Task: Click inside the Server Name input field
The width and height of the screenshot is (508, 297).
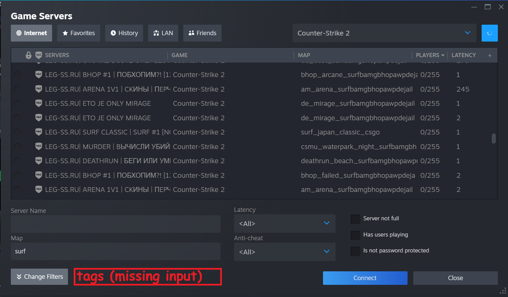Action: (x=115, y=224)
